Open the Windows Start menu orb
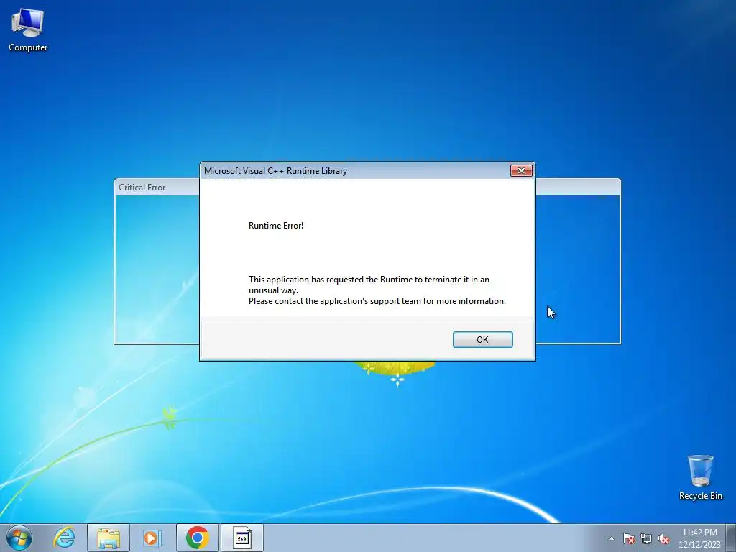Screen dimensions: 736x552 [x=19, y=538]
